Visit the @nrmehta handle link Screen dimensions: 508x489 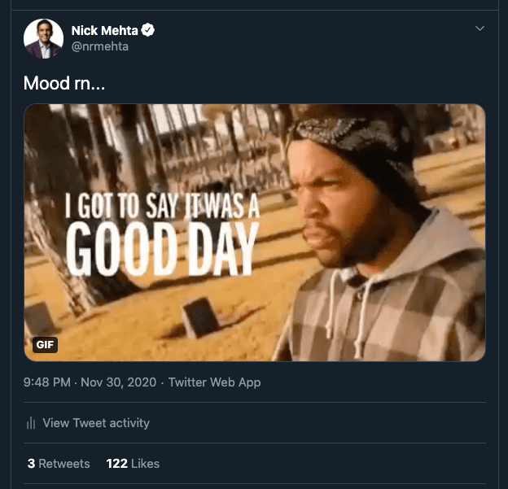(100, 46)
